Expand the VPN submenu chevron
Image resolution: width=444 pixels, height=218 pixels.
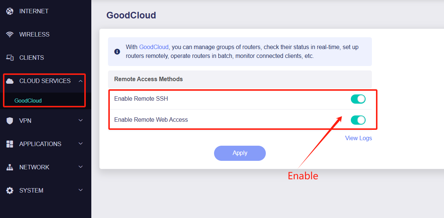(81, 120)
